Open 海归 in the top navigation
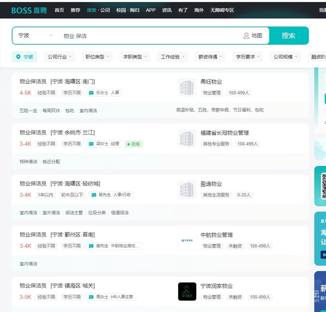 point(135,10)
